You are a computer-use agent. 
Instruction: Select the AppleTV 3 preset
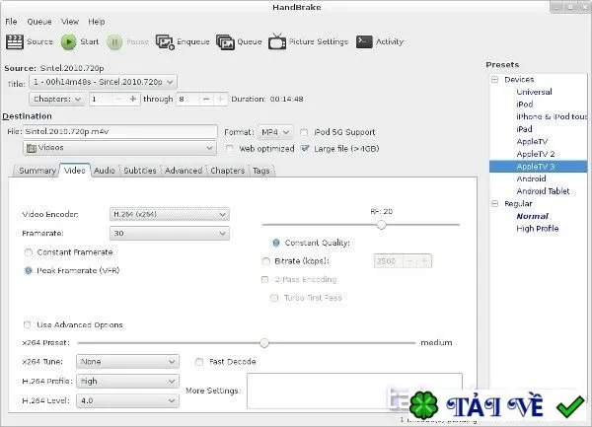click(539, 167)
